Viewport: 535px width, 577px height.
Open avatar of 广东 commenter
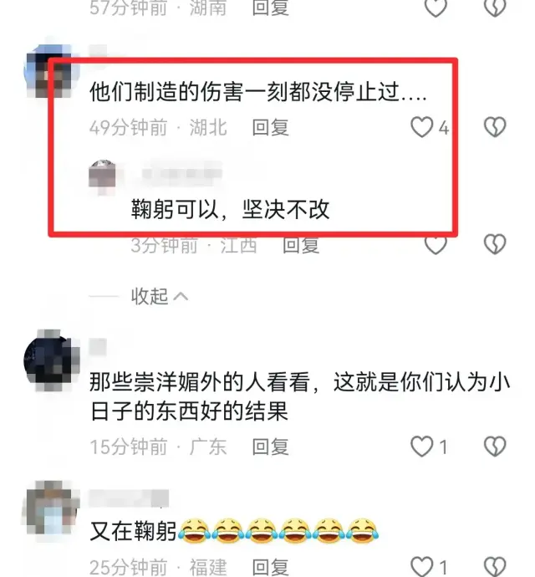(53, 360)
